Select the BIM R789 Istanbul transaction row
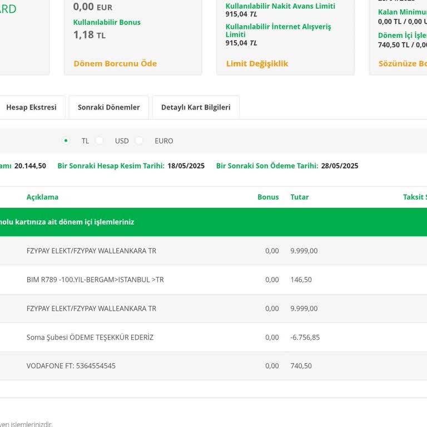 tap(95, 280)
